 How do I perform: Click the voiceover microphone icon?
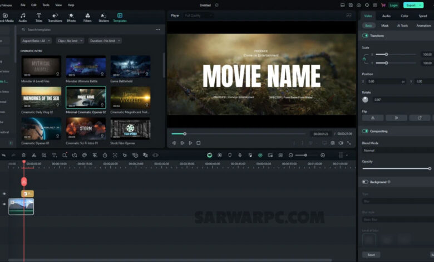pyautogui.click(x=240, y=156)
